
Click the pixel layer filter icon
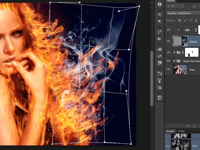pyautogui.click(x=194, y=6)
